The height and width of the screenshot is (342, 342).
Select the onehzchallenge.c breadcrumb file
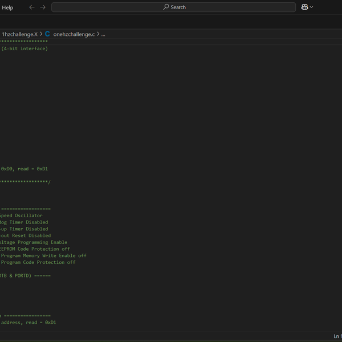74,34
